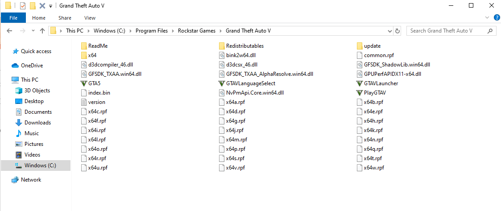Go to 3D Objects folder

(37, 91)
